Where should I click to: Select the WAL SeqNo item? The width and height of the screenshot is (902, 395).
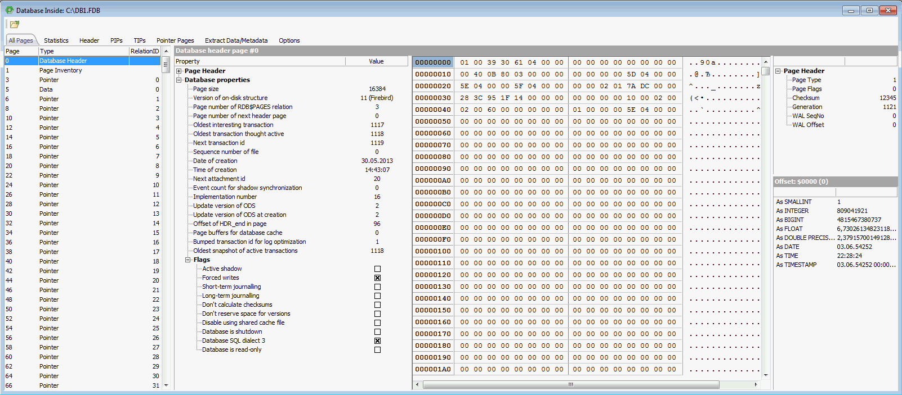pos(808,116)
